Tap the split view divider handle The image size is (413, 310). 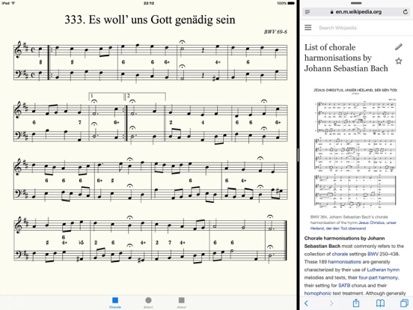298,155
